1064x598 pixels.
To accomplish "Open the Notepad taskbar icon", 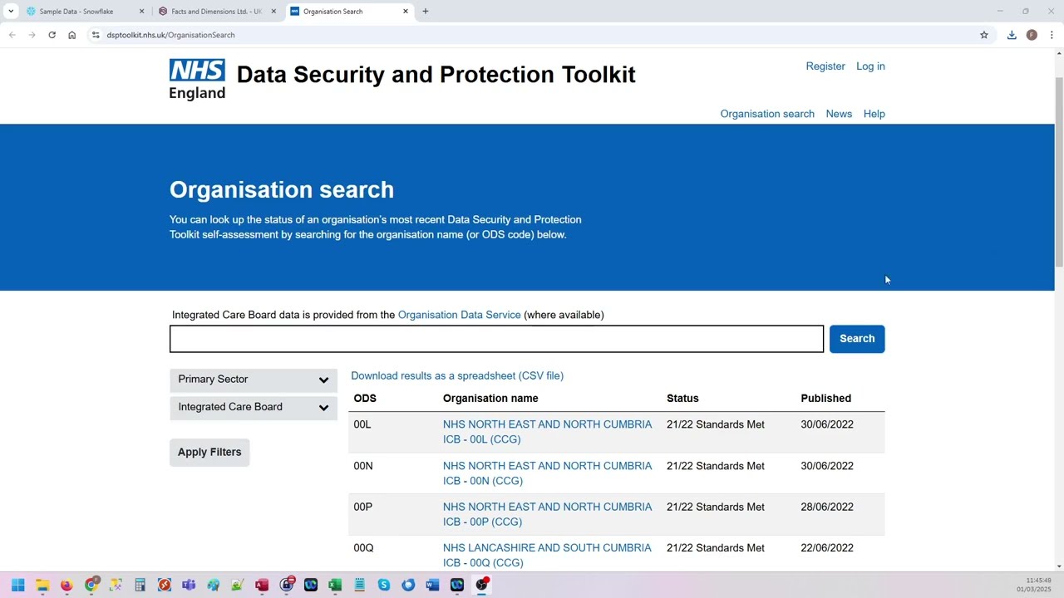I will click(359, 585).
